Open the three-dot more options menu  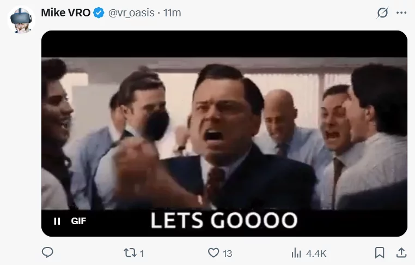[401, 13]
